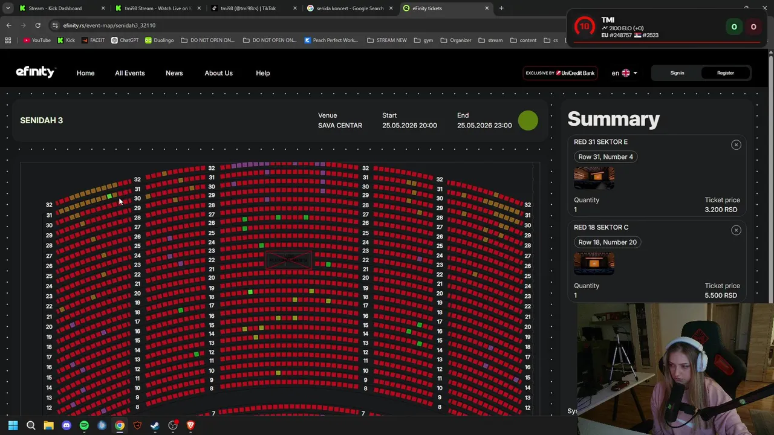Screen dimensions: 774x435
Task: Click the 3.200 RSD ticket price
Action: tap(721, 210)
